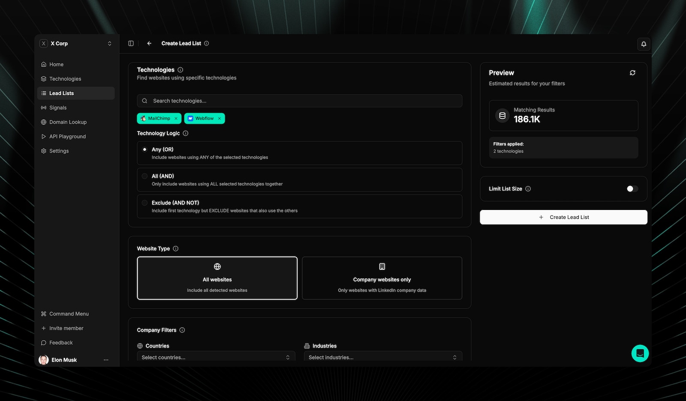686x401 pixels.
Task: Collapse the sidebar using the panel toggle icon
Action: 130,43
